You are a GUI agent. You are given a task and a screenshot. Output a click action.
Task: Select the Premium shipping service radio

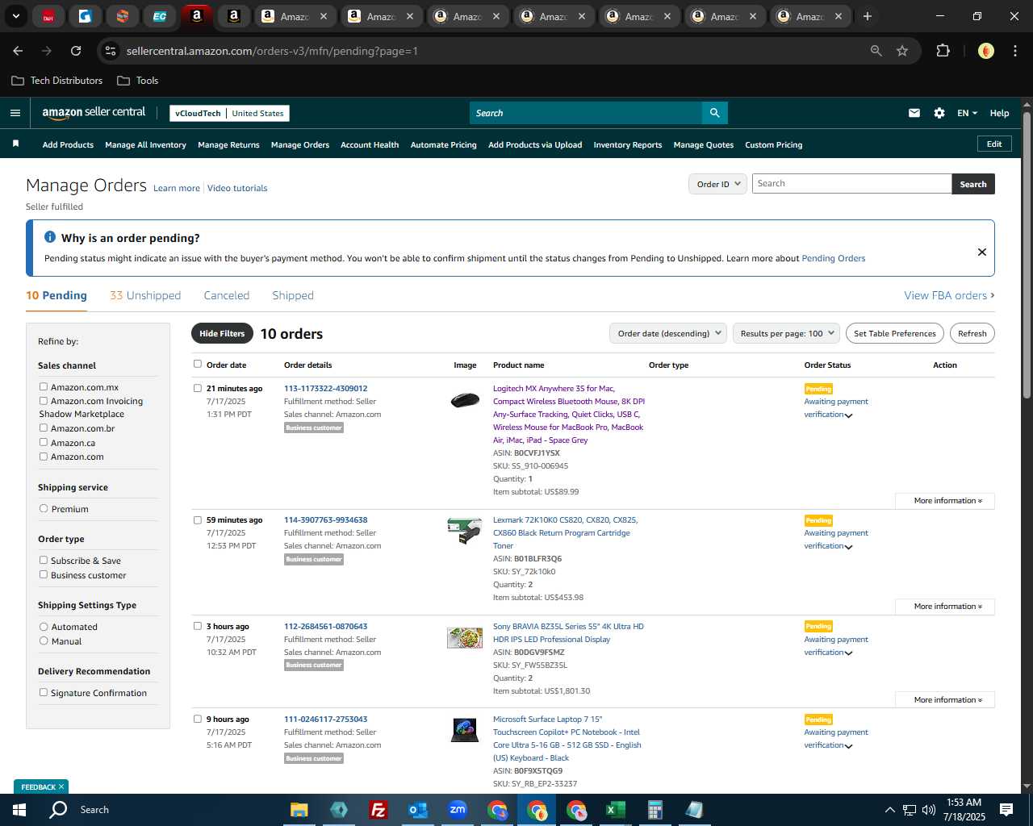pyautogui.click(x=44, y=509)
